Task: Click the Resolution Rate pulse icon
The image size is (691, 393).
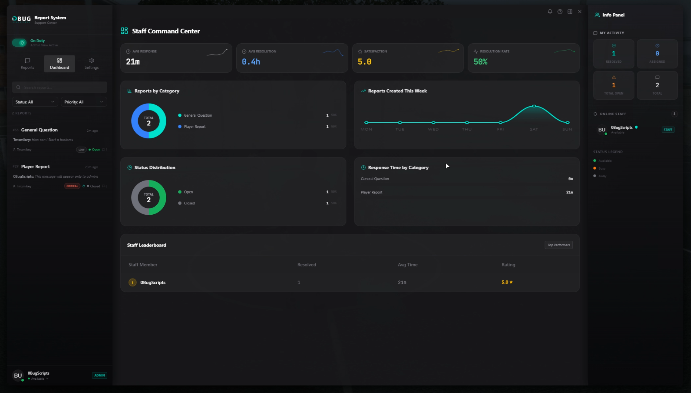Action: pyautogui.click(x=476, y=51)
